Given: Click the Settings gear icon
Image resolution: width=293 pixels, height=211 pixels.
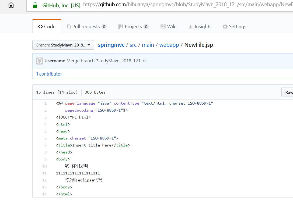Looking at the screenshot, I should 225,27.
